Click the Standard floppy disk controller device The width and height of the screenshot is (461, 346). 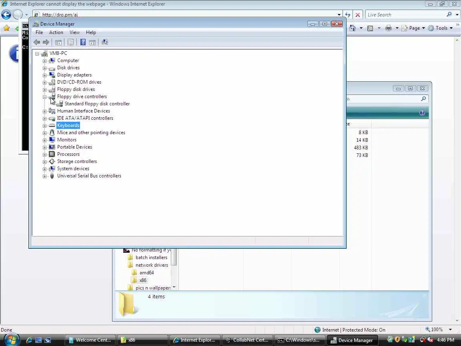[x=97, y=104]
